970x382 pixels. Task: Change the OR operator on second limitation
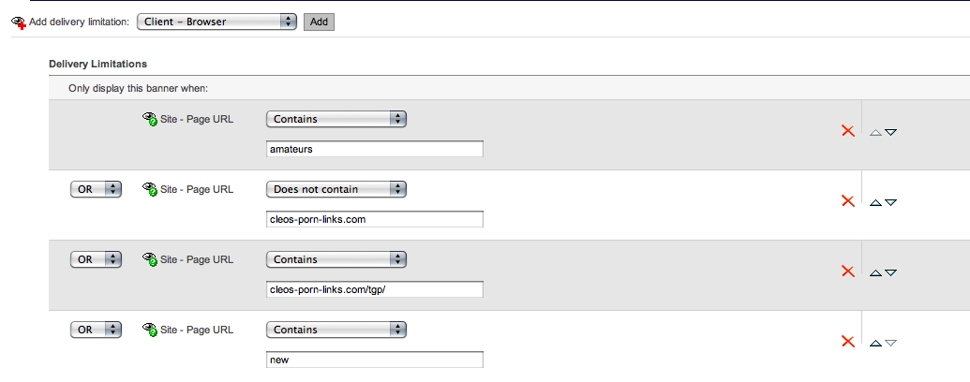97,189
